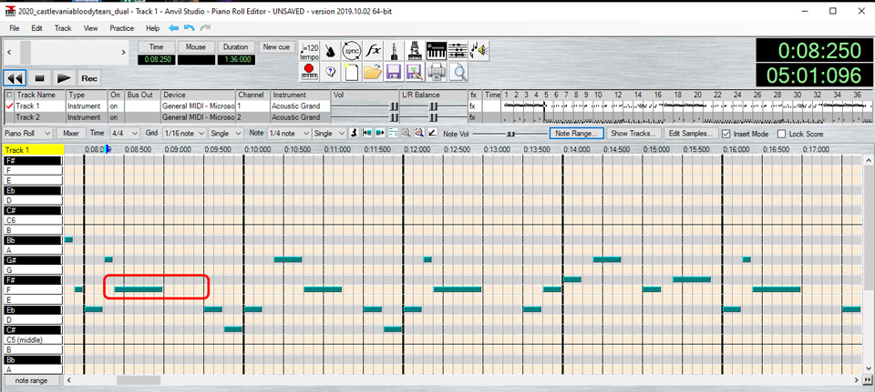The width and height of the screenshot is (875, 392).
Task: Click the Edit Samples... button
Action: point(691,134)
